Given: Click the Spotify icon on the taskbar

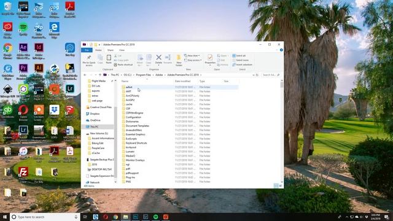Looking at the screenshot, I should tap(155, 217).
